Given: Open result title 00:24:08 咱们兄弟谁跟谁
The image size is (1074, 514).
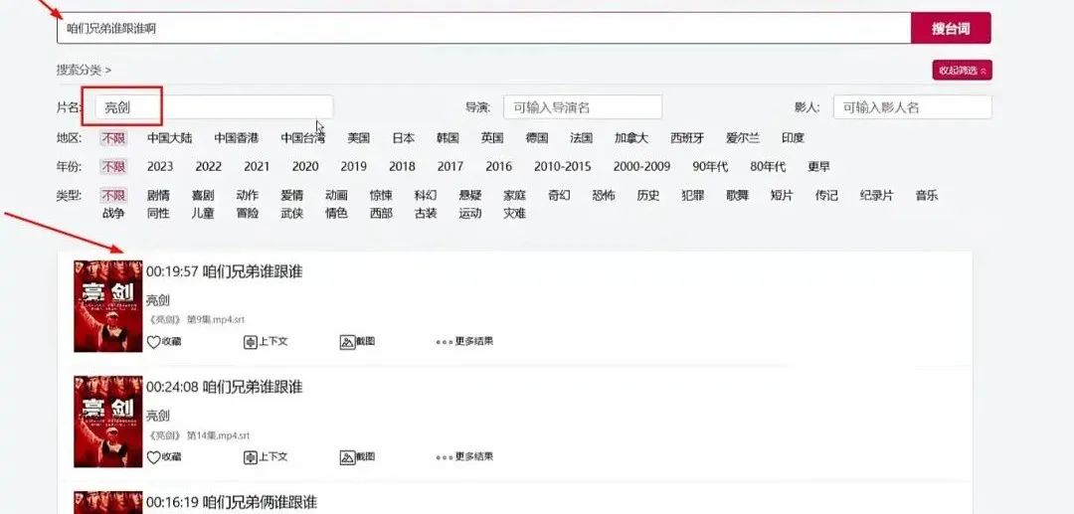Looking at the screenshot, I should pos(224,387).
